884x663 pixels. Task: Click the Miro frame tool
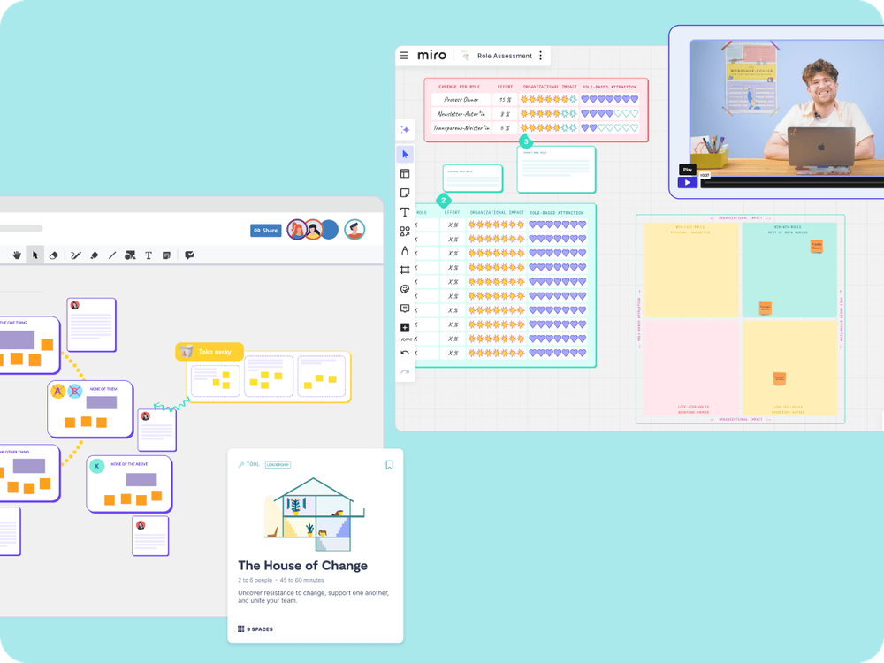[405, 270]
